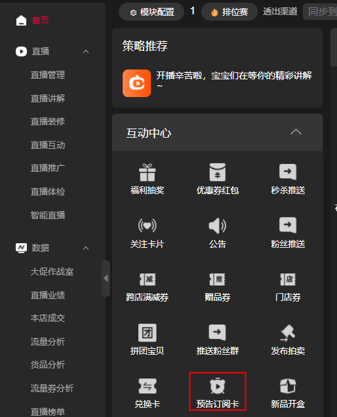Open 流量券分析 in the sidebar
Screen dimensions: 337x417
pyautogui.click(x=52, y=388)
